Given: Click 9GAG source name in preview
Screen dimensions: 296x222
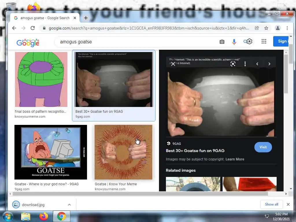Looking at the screenshot, I should [177, 144].
